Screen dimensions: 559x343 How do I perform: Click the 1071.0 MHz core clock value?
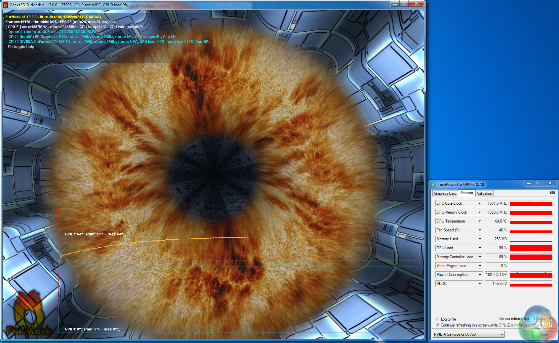click(496, 203)
